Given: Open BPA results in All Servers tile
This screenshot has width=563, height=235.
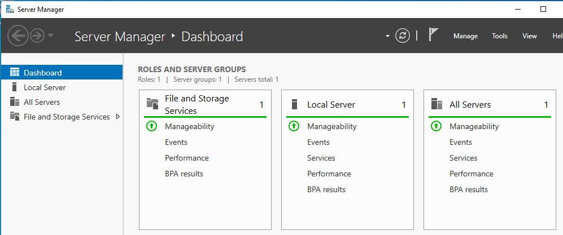Looking at the screenshot, I should (469, 189).
